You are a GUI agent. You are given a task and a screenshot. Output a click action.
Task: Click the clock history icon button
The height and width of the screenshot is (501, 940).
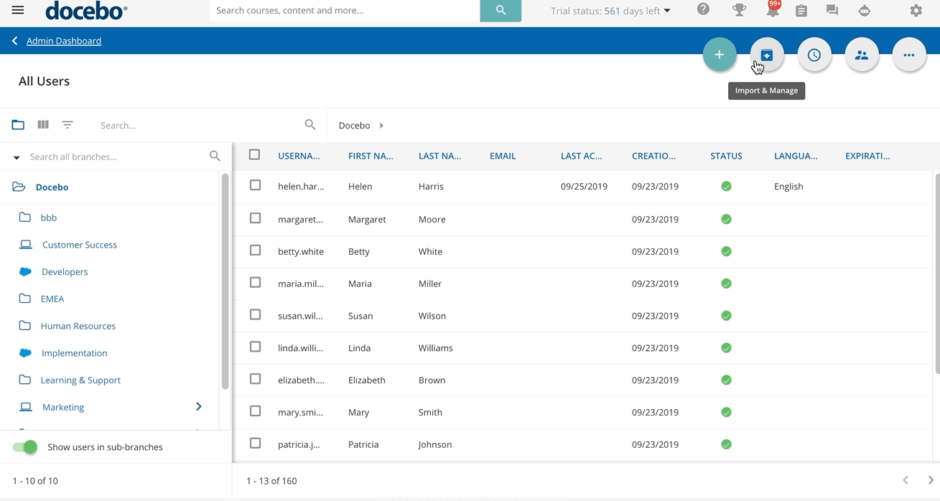pos(814,55)
